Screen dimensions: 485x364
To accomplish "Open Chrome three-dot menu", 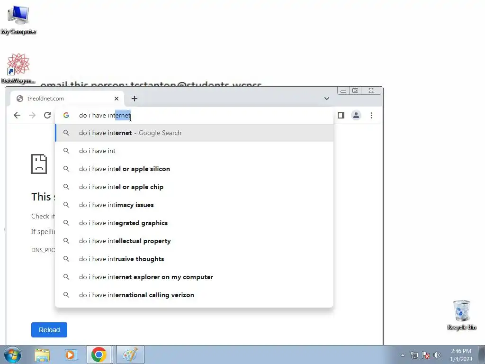I will 371,115.
